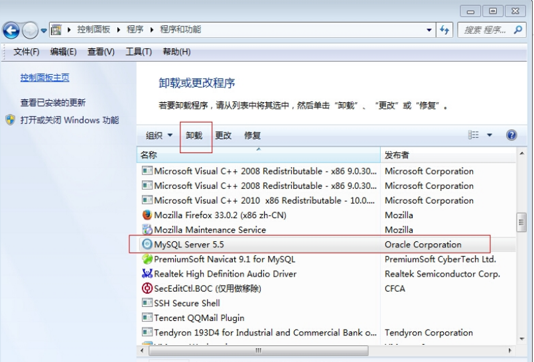Open the 组织 dropdown menu

[x=159, y=135]
